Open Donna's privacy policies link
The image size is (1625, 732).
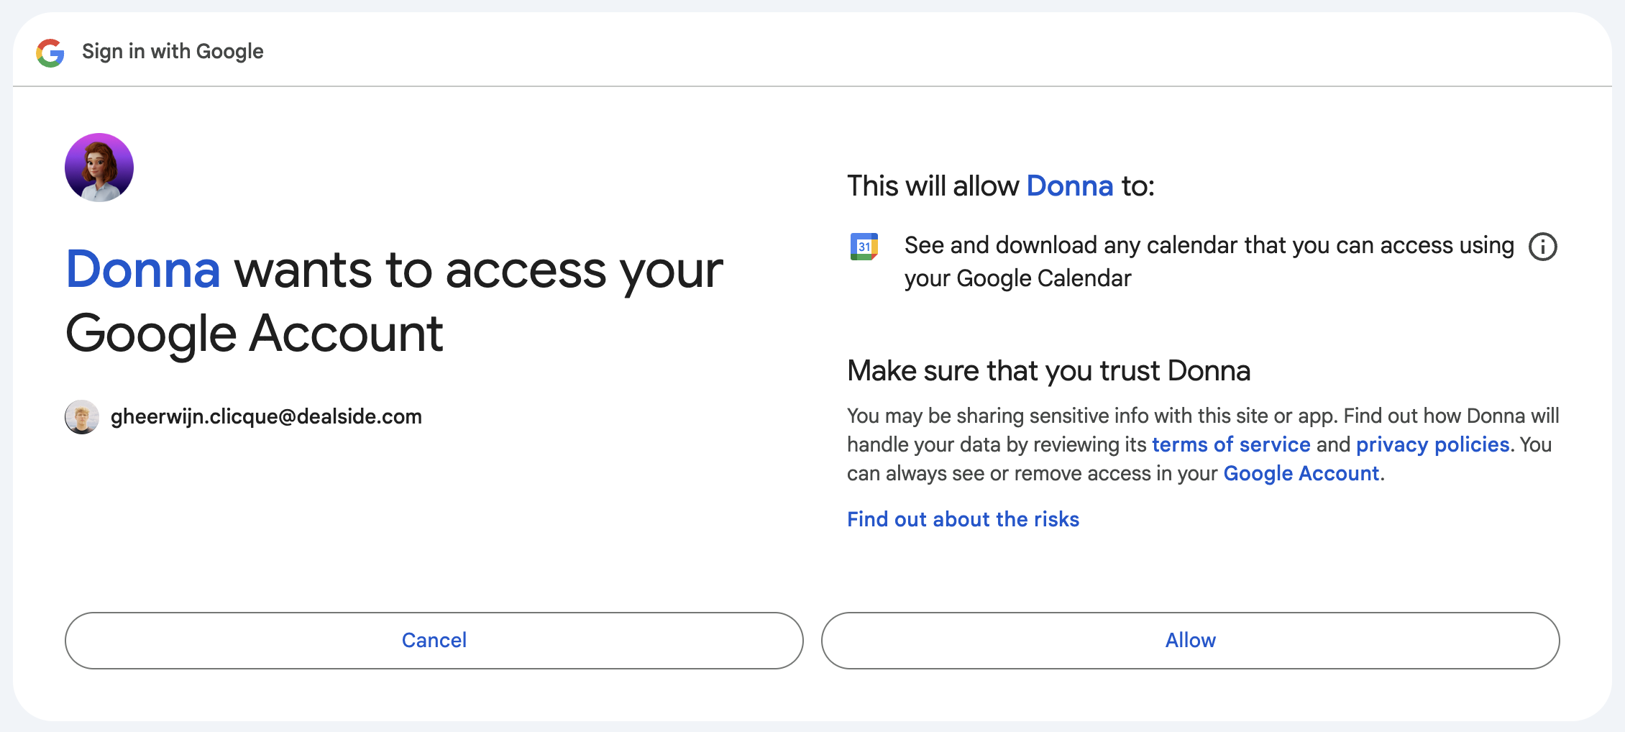[1432, 444]
